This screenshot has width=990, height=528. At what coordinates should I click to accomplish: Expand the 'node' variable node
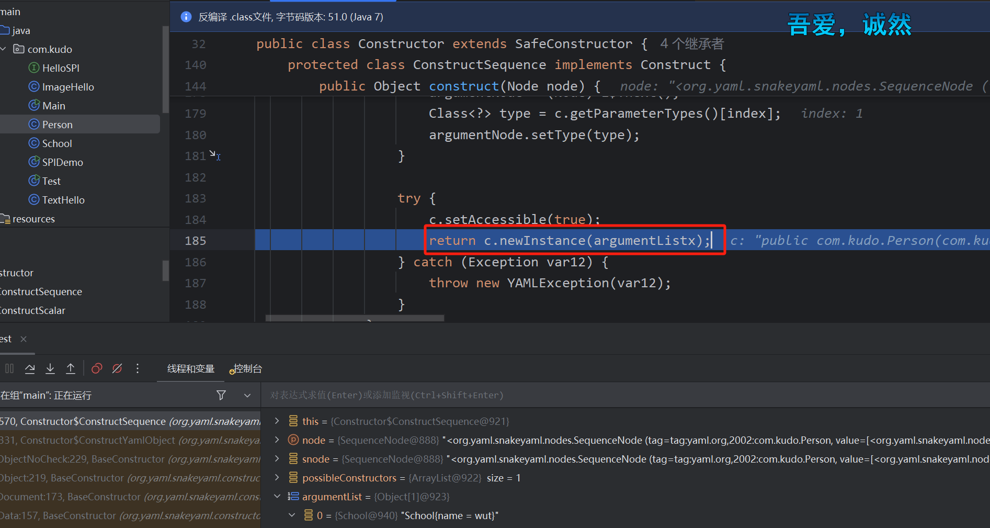tap(277, 440)
